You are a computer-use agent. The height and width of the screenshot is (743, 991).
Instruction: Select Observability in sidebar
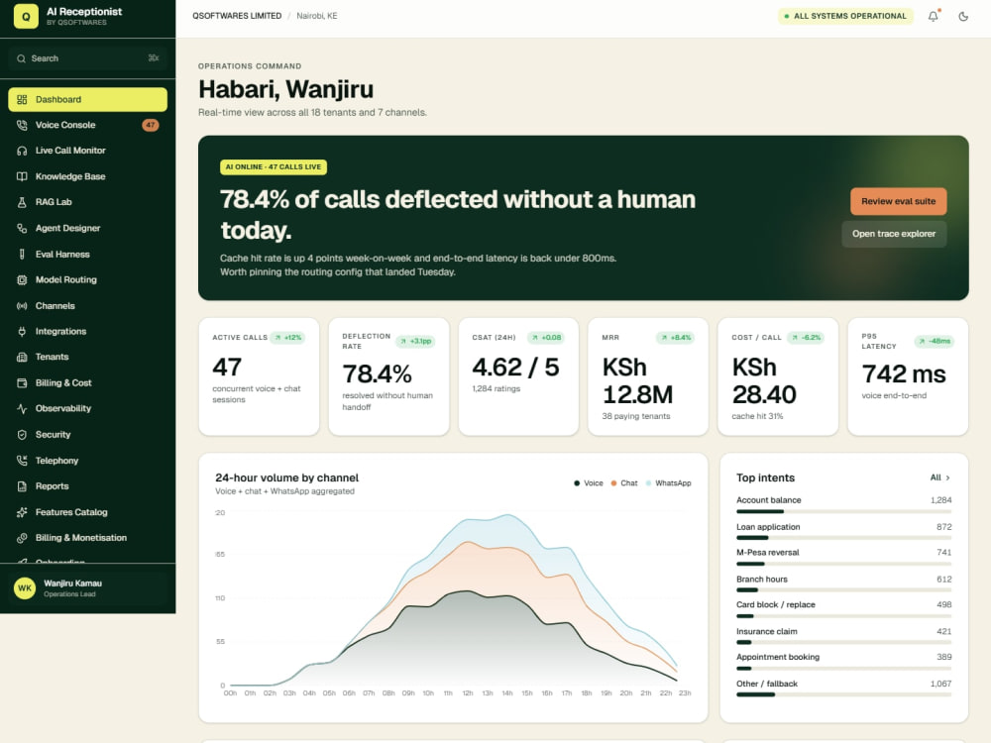[x=88, y=409]
